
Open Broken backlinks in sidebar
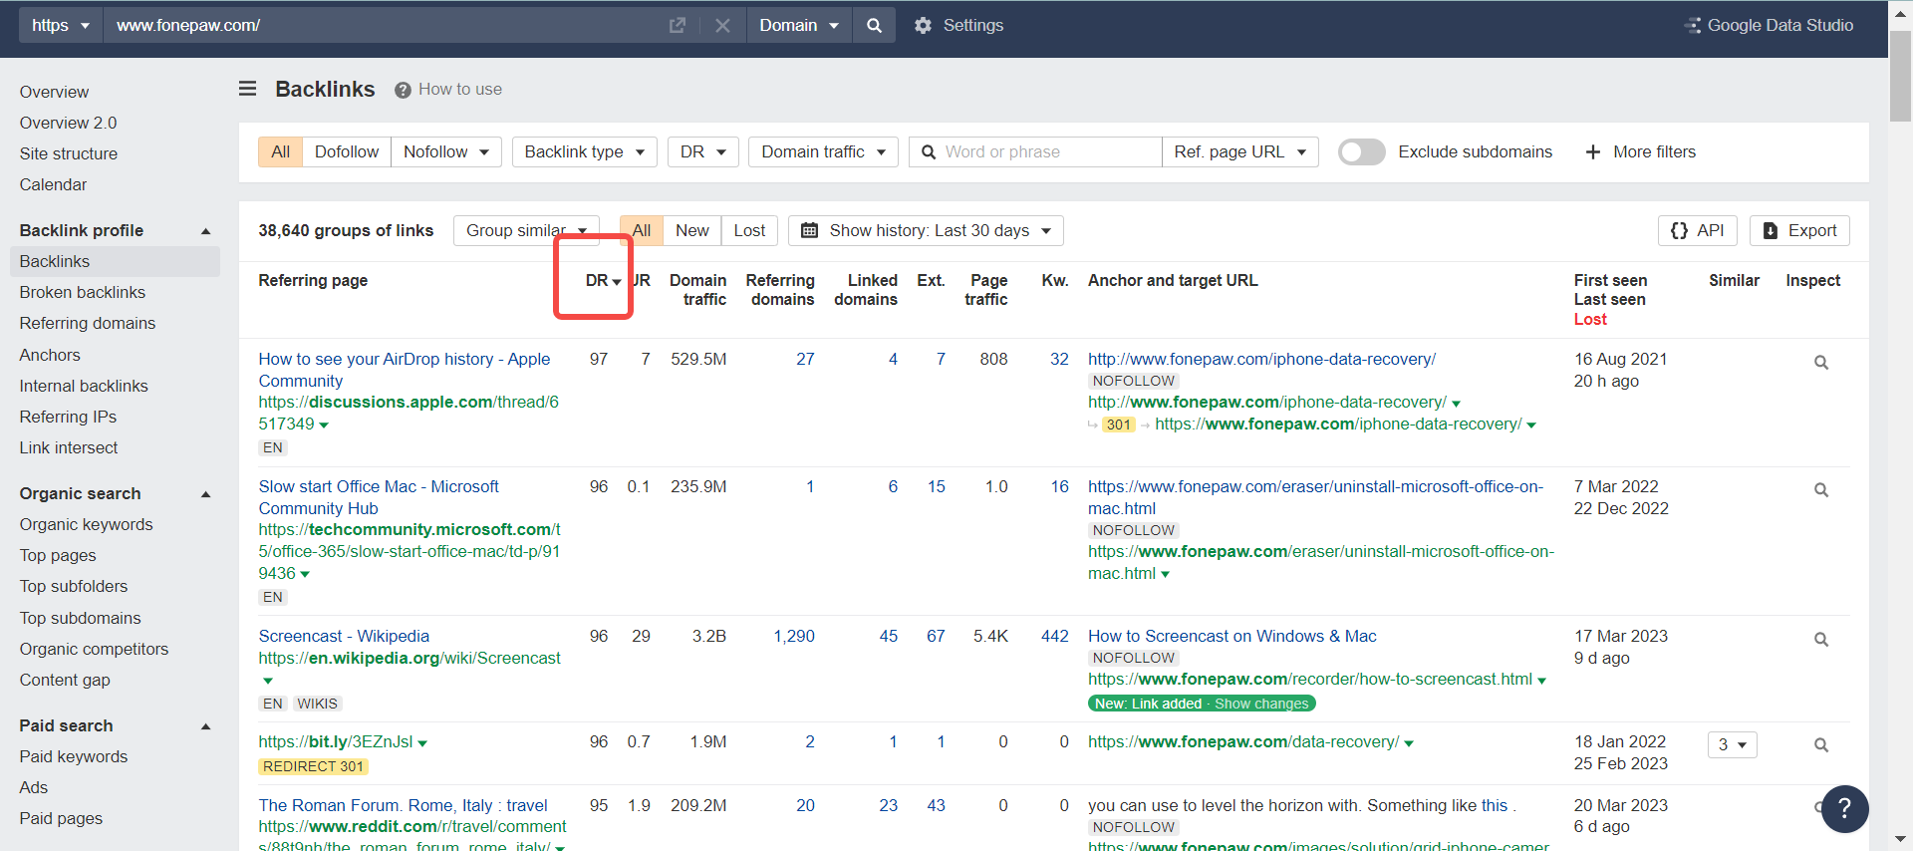click(x=83, y=292)
